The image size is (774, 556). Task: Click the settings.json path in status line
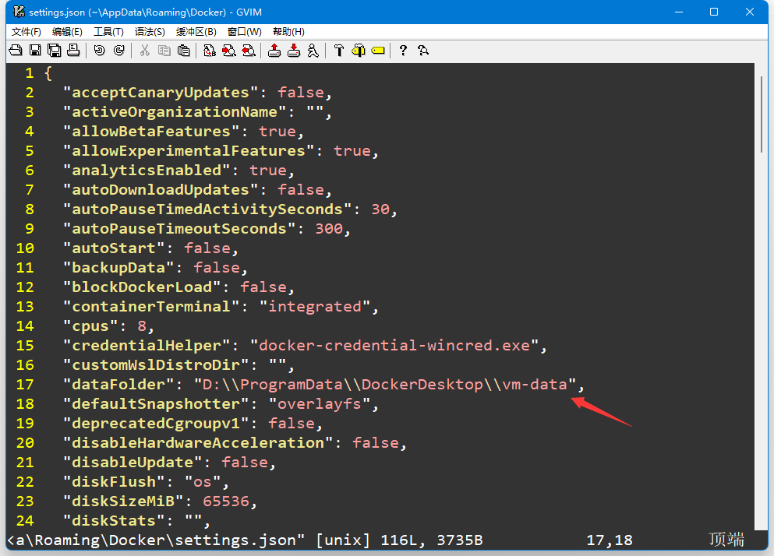(x=156, y=540)
